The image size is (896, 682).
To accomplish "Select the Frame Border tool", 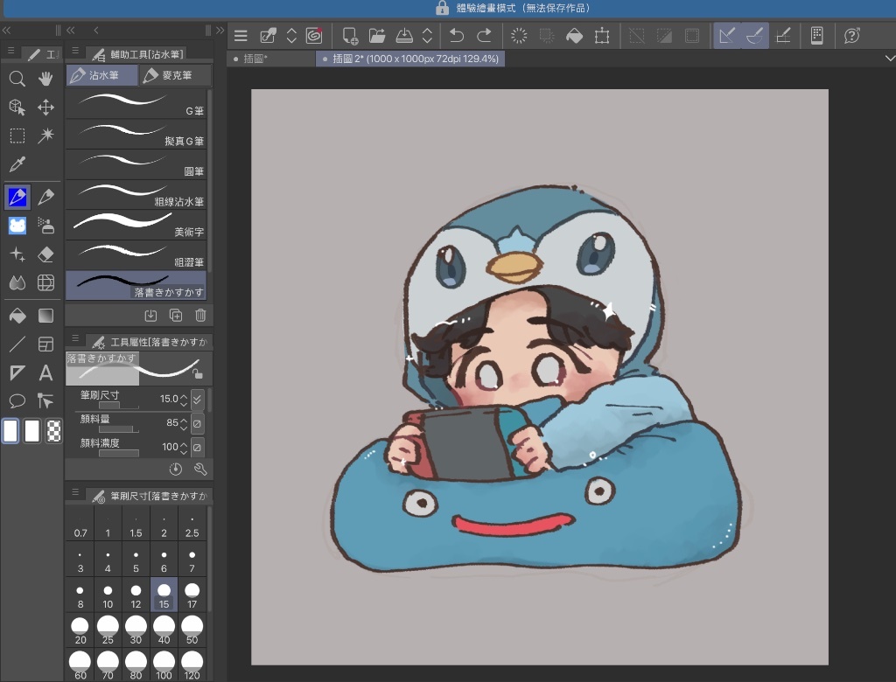I will pos(45,344).
